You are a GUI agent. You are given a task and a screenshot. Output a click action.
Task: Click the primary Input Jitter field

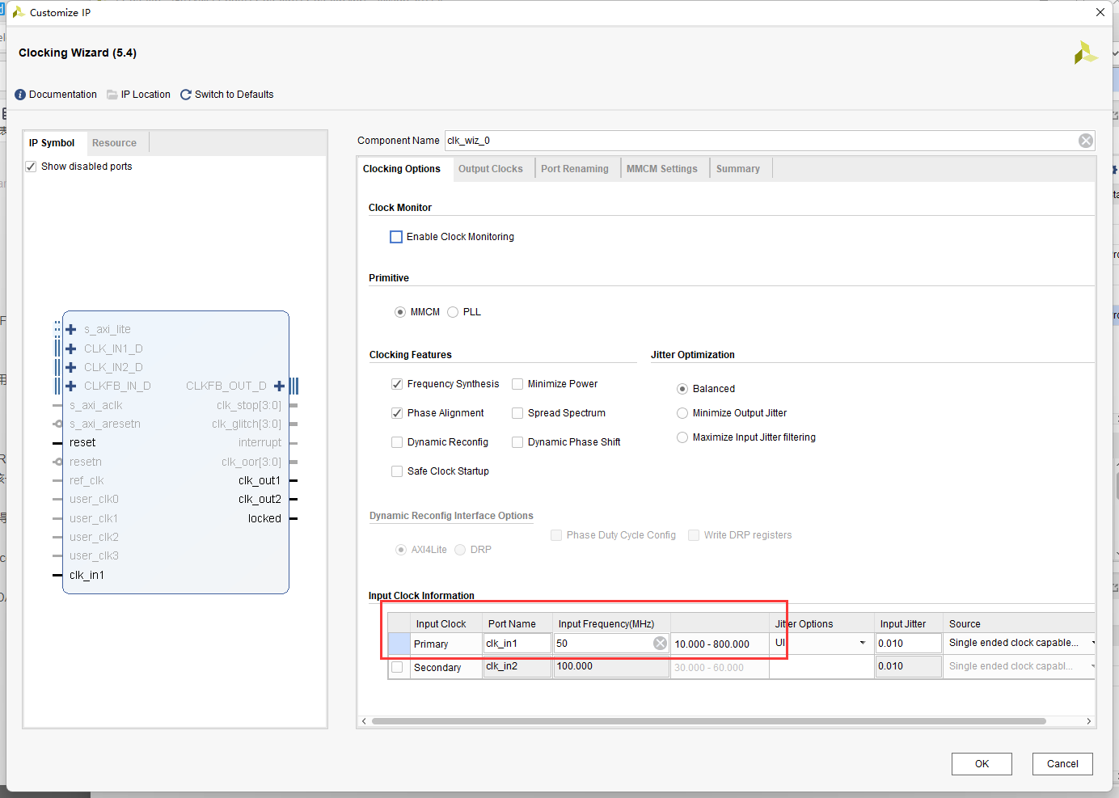pos(909,644)
